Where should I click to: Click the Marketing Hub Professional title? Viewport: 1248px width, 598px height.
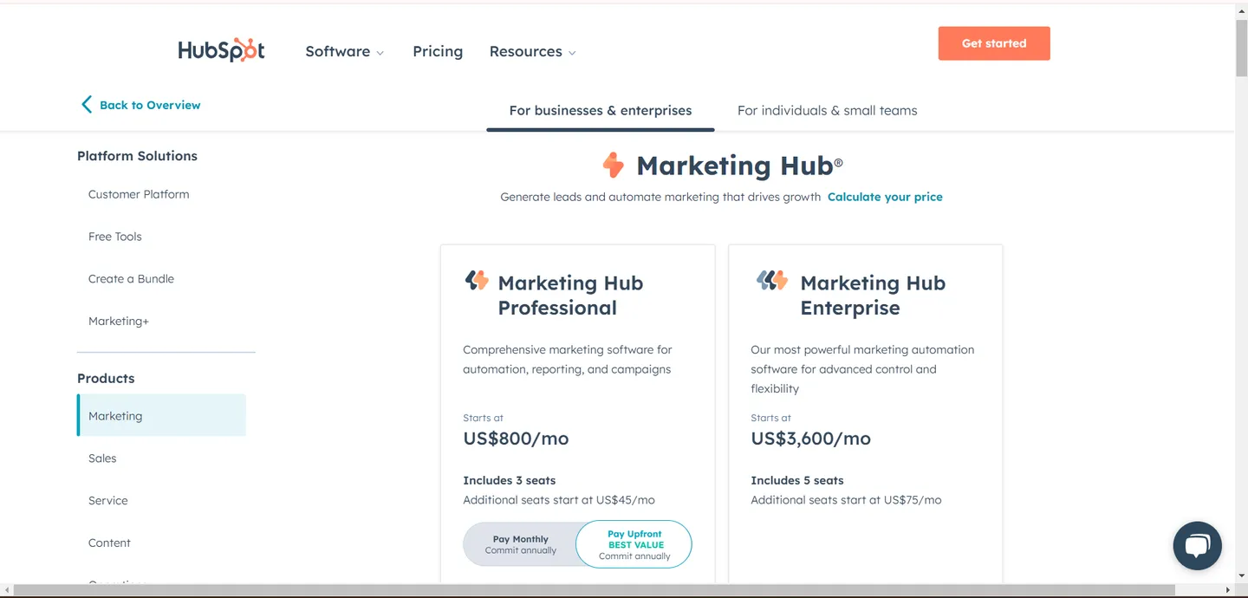[570, 296]
